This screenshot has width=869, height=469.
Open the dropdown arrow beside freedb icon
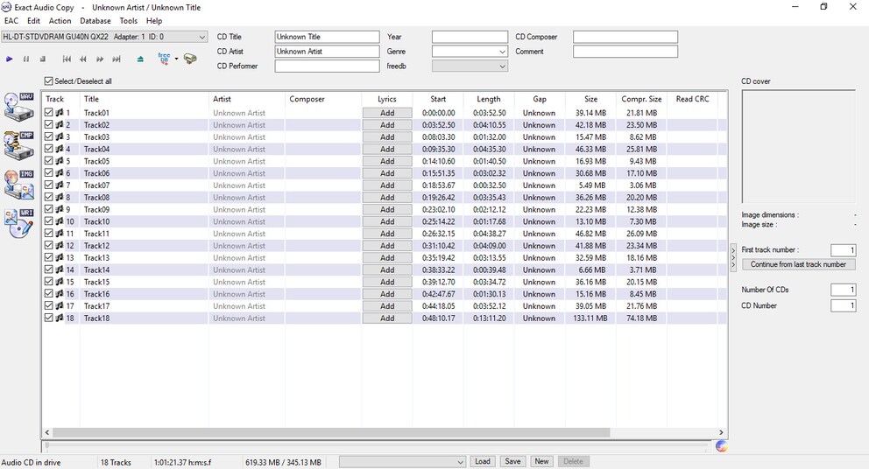click(176, 59)
